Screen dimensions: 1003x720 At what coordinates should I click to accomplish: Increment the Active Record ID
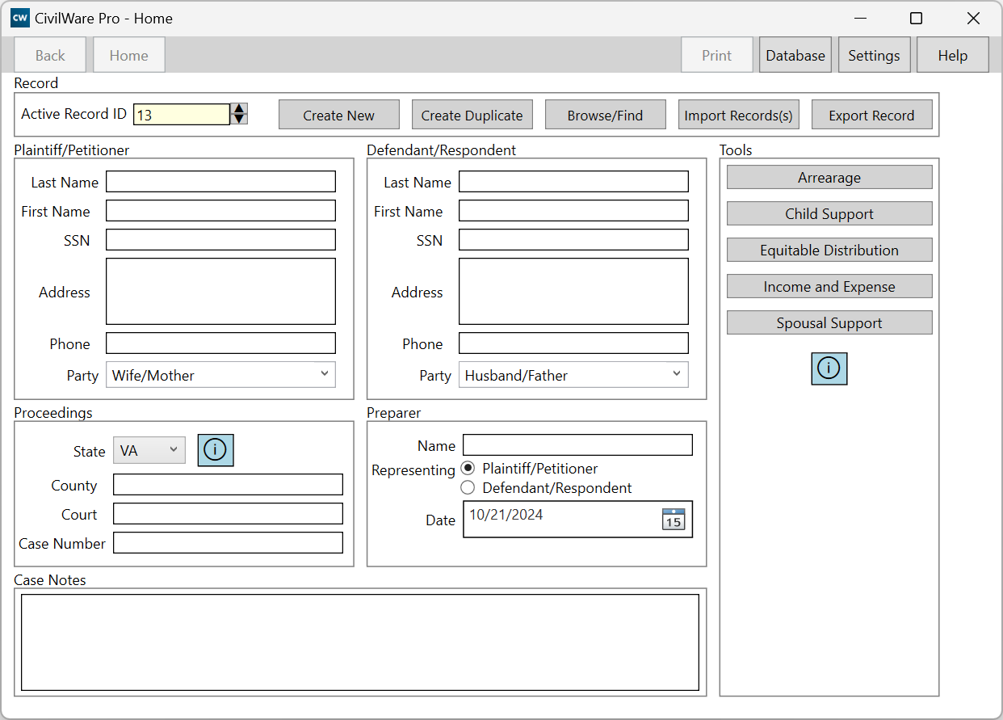click(239, 109)
